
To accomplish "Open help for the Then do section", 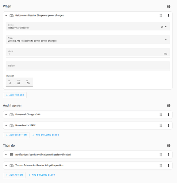I will pos(169,146).
